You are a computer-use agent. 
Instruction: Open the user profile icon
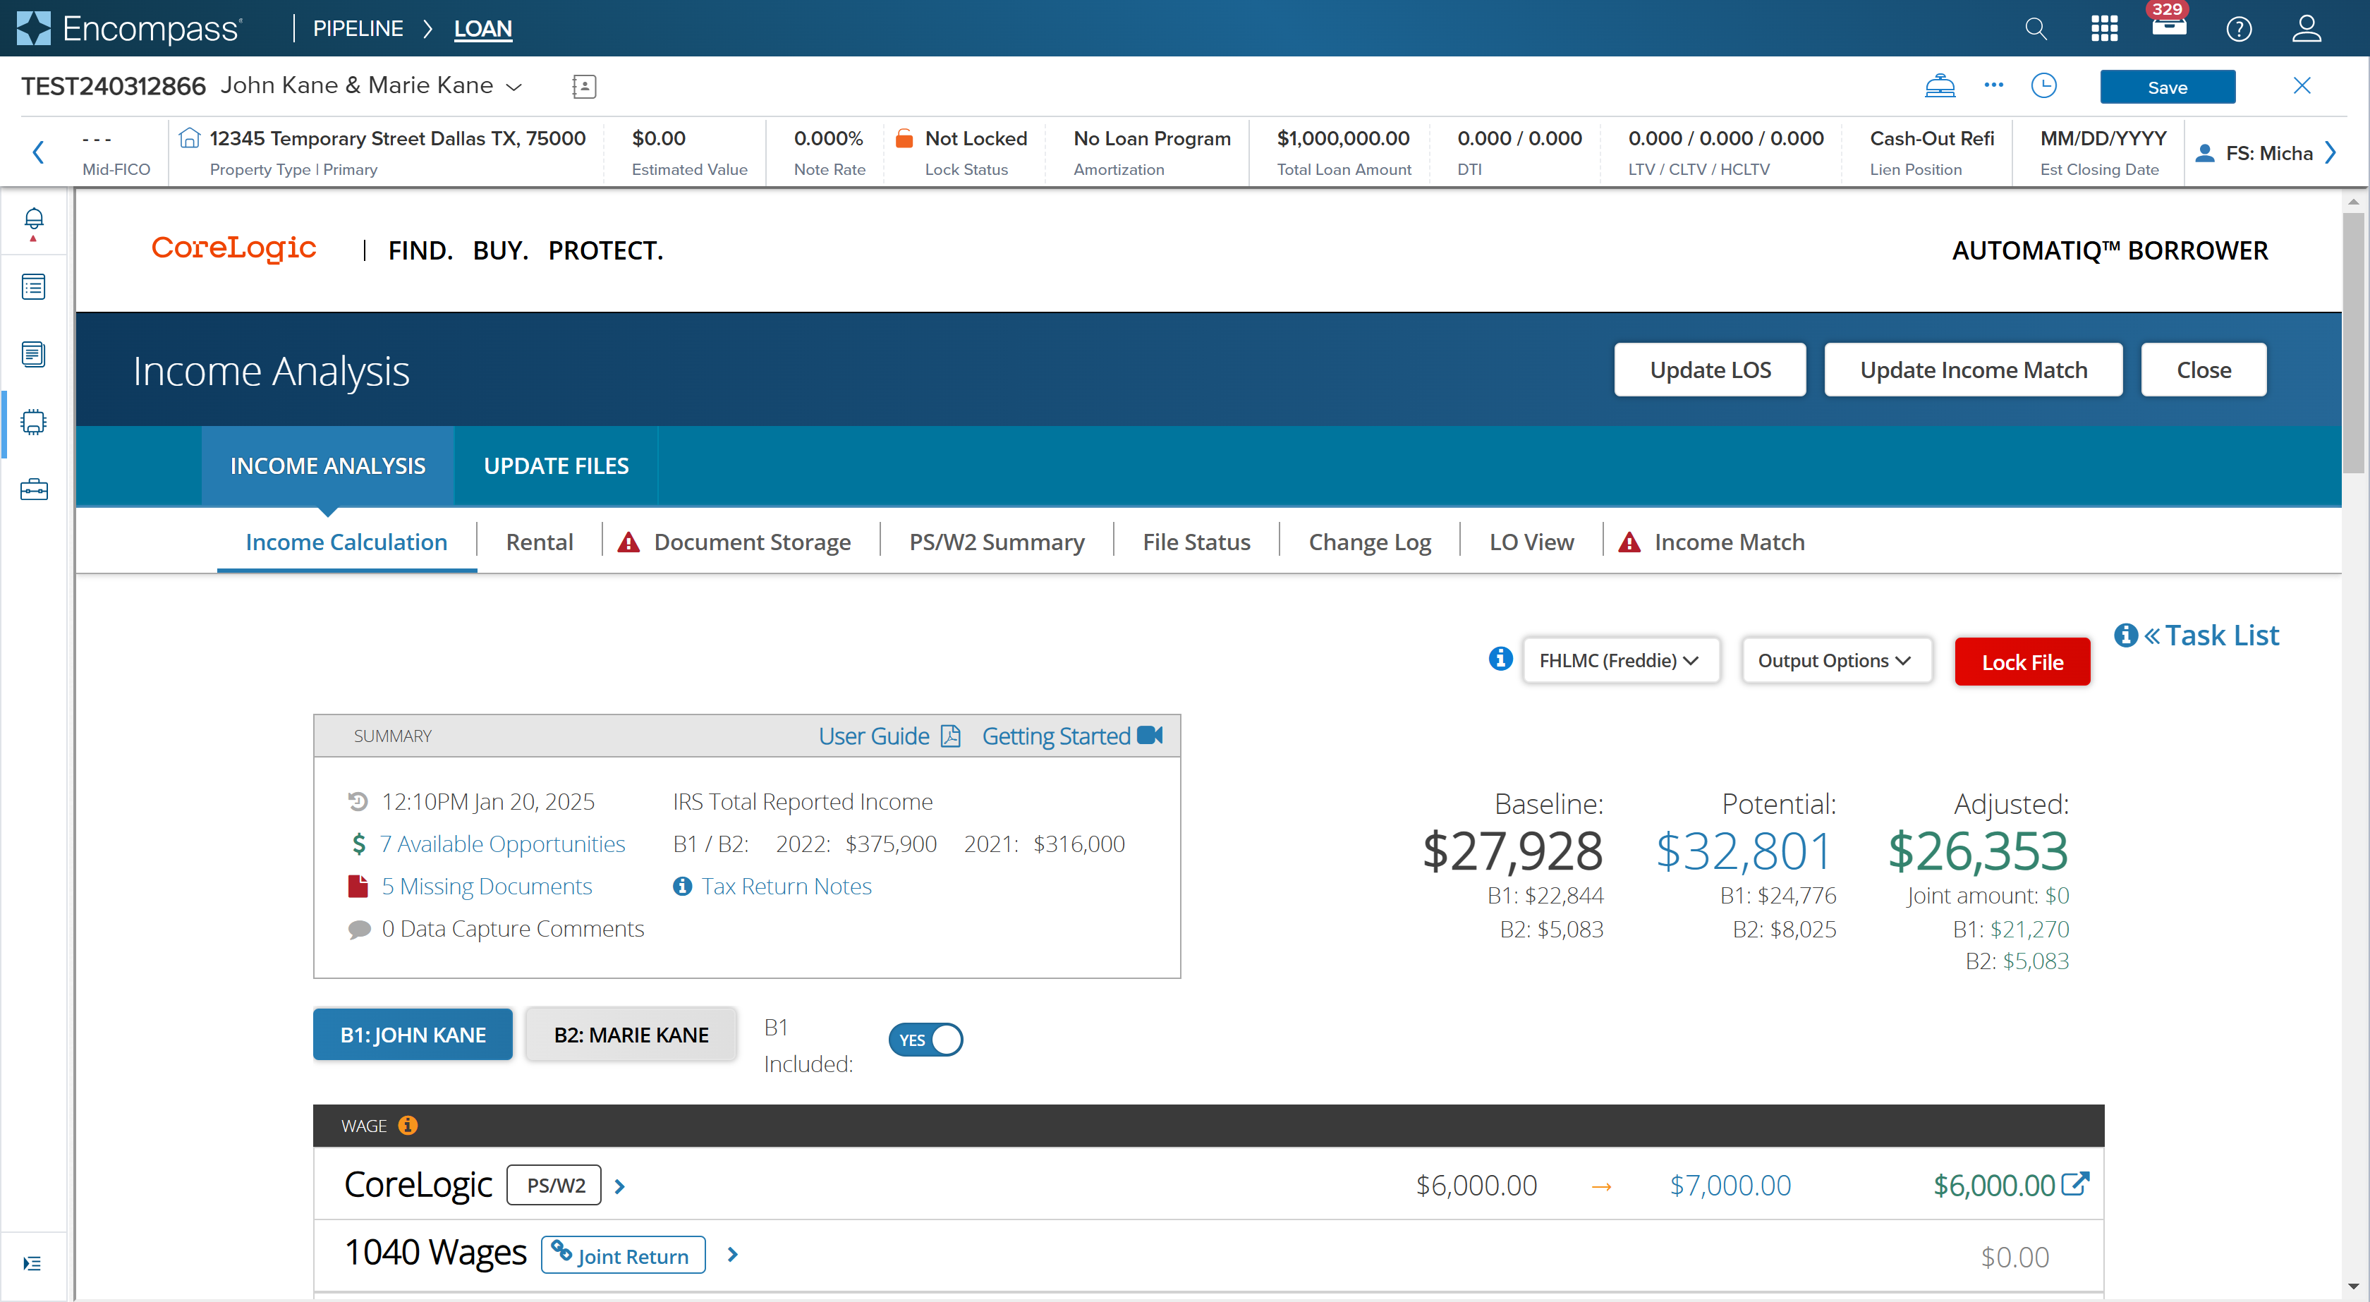coord(2306,28)
